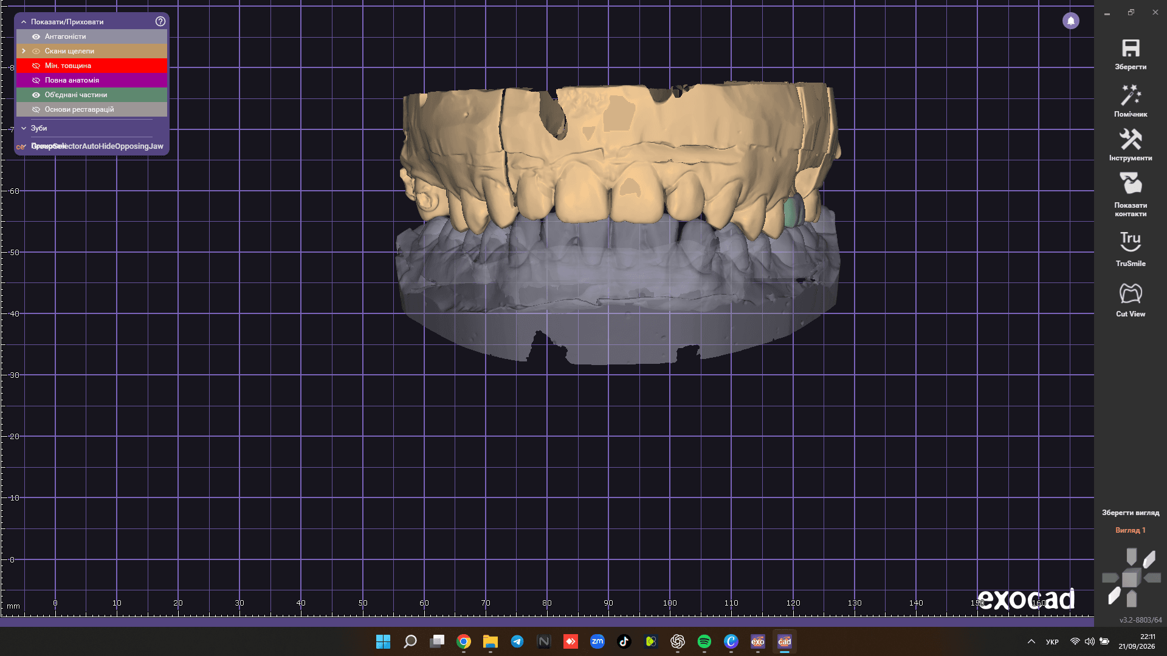This screenshot has width=1167, height=656.
Task: Show Мін. товщина layer via eye icon
Action: pos(36,66)
